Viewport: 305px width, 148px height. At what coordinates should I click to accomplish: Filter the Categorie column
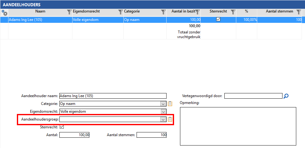tap(163, 12)
